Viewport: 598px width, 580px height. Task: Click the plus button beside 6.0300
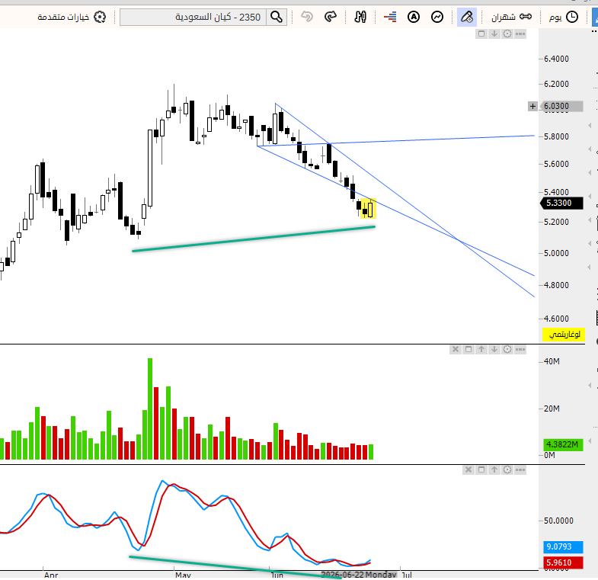click(x=532, y=106)
